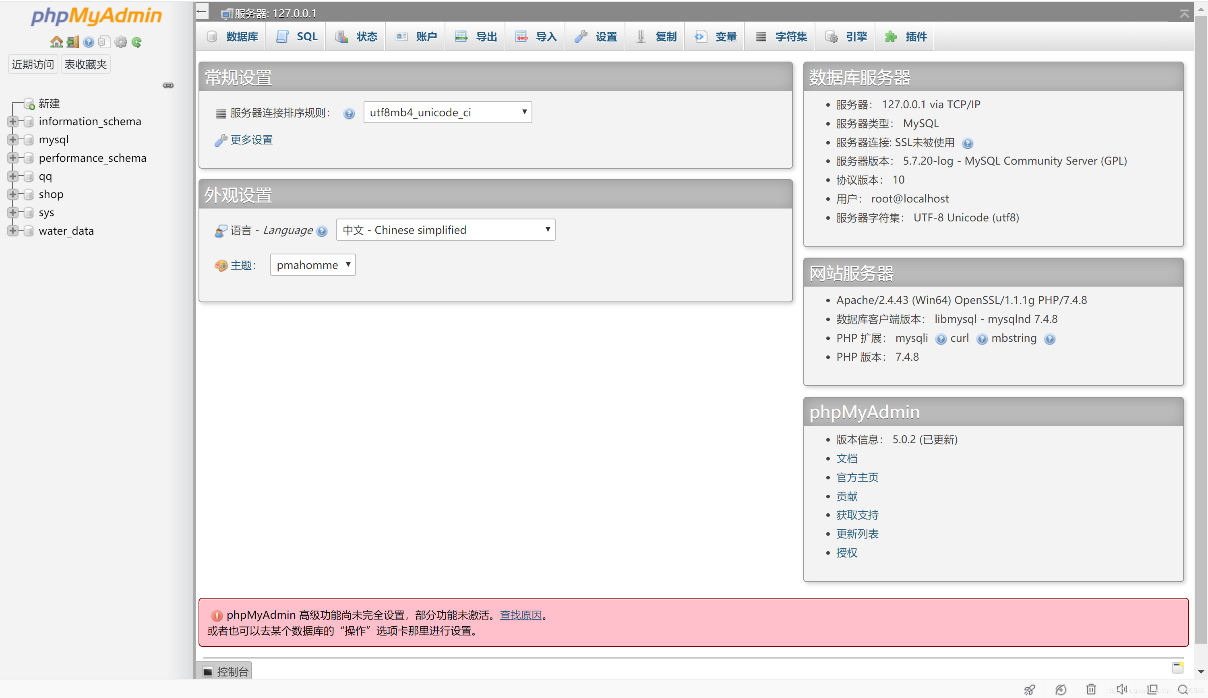This screenshot has width=1208, height=698.
Task: Click the 表收藏夹 favorites button
Action: pyautogui.click(x=86, y=64)
